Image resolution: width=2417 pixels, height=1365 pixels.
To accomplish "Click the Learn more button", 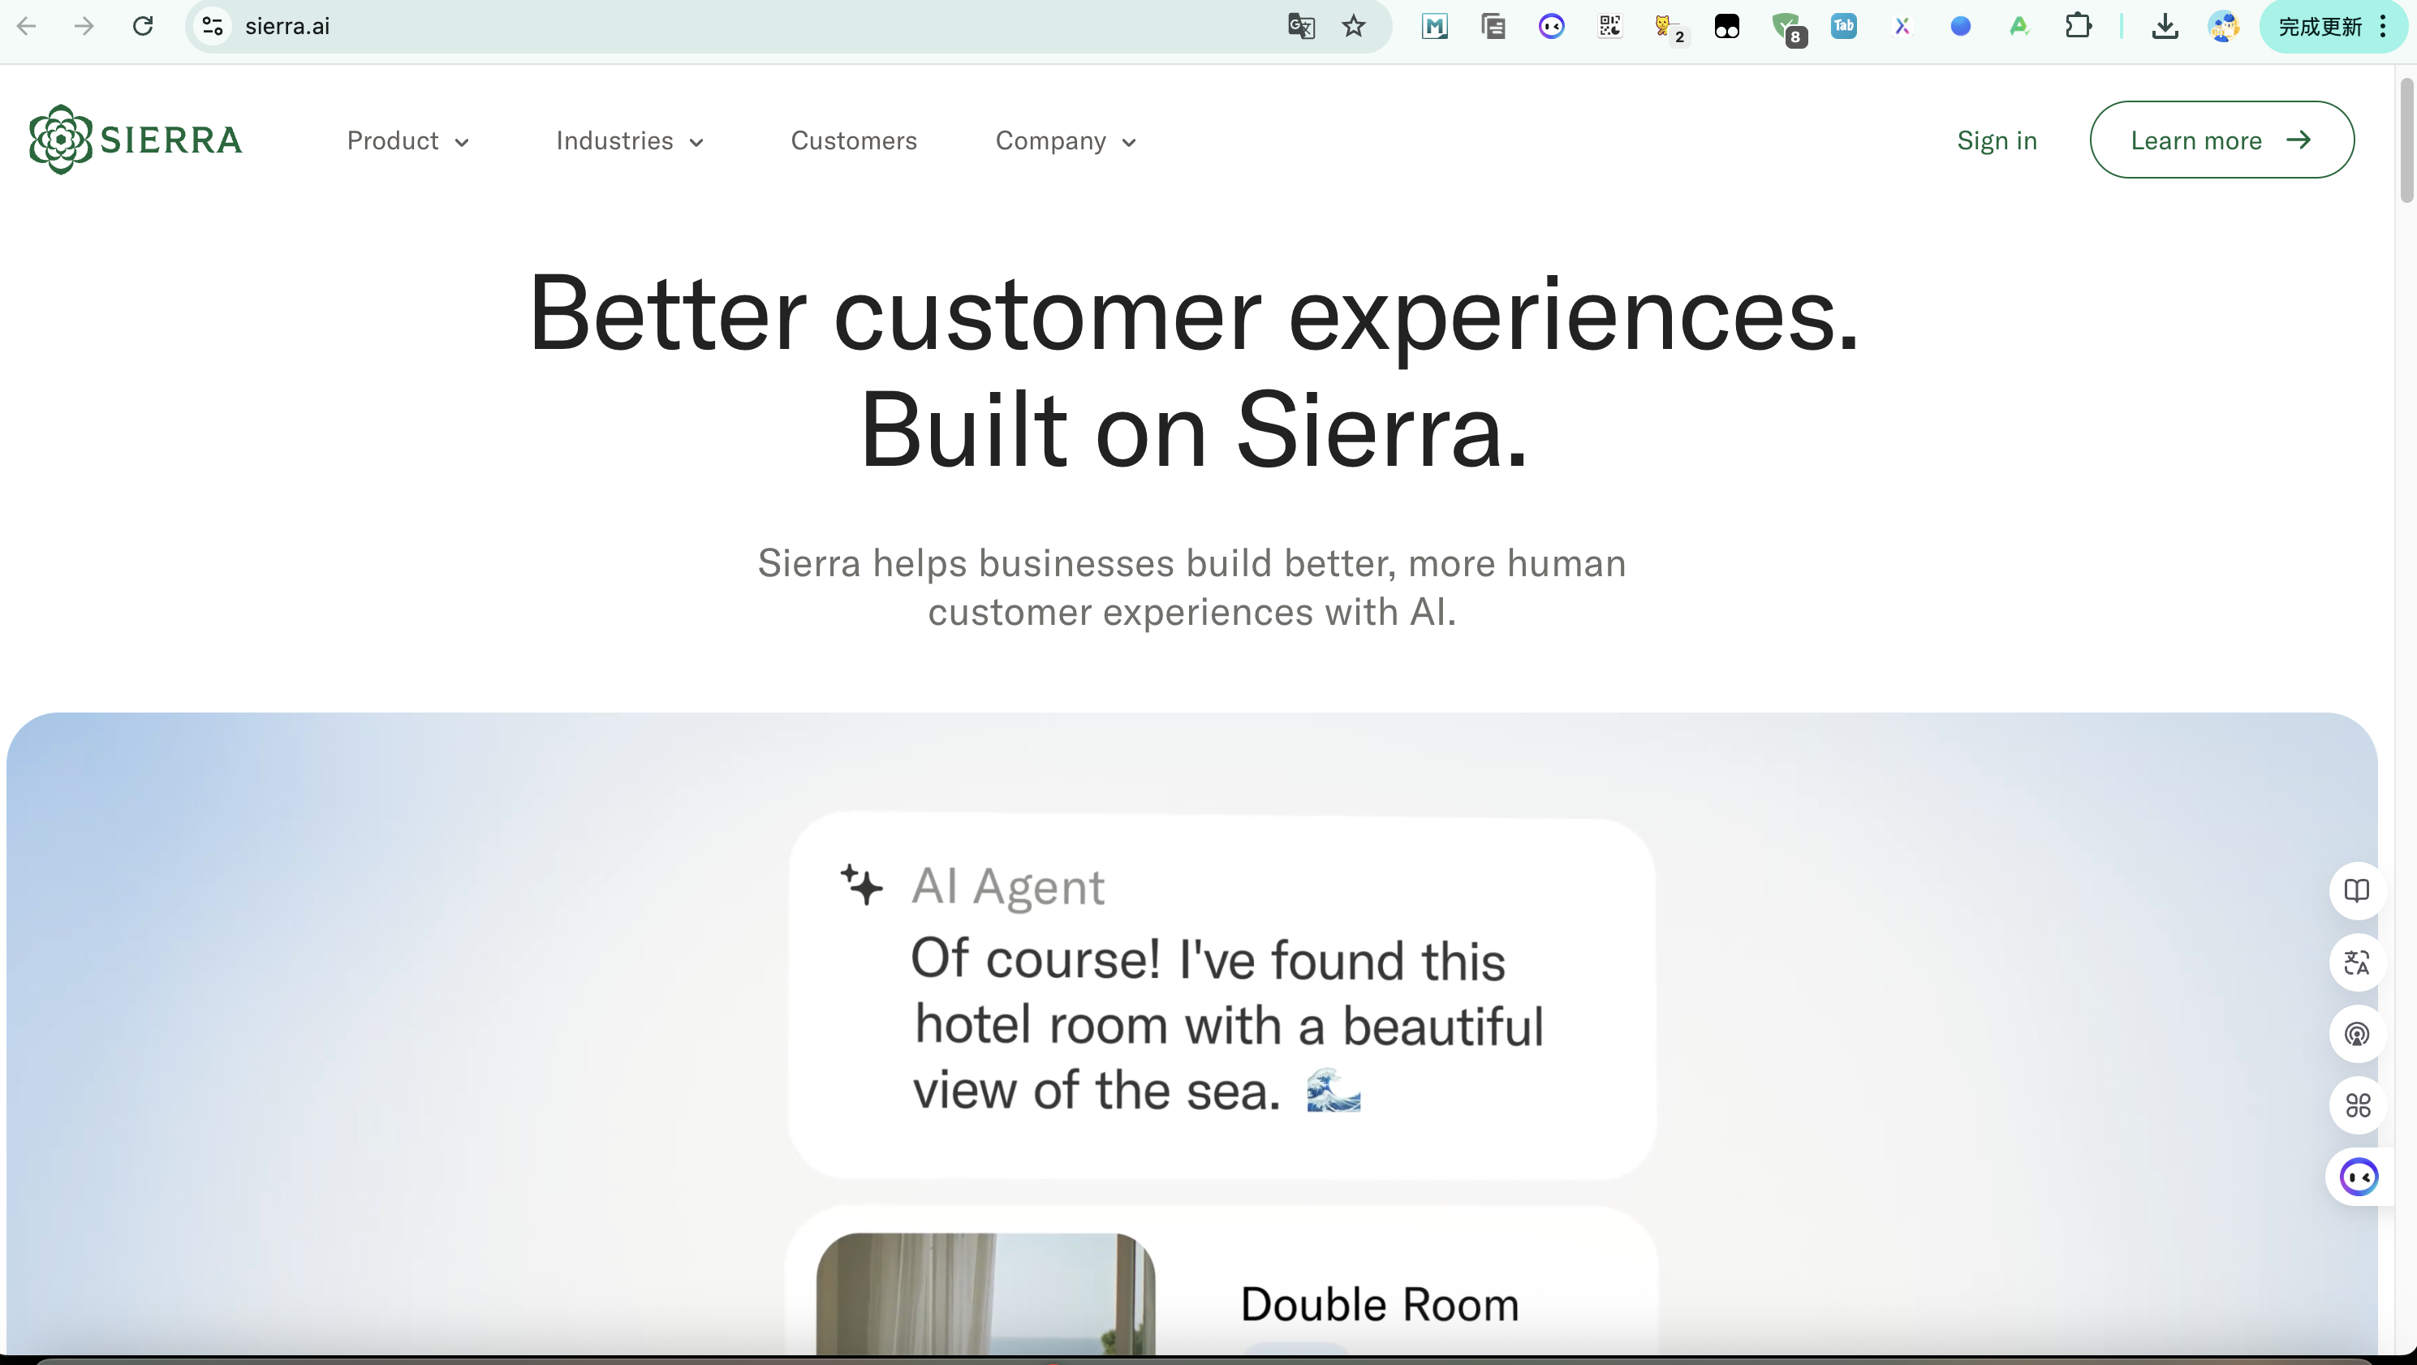I will 2221,140.
